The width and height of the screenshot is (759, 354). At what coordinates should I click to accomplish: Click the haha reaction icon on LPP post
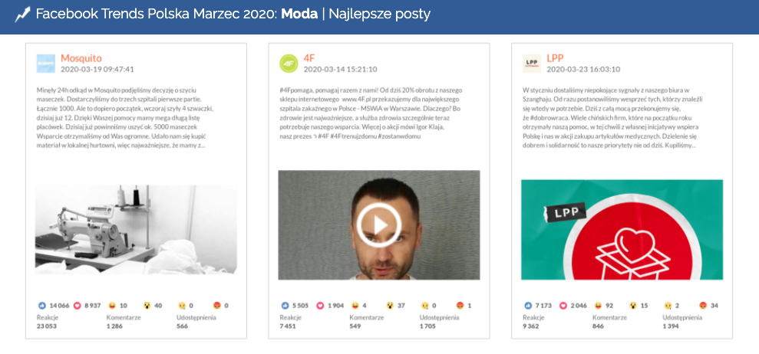pyautogui.click(x=596, y=305)
